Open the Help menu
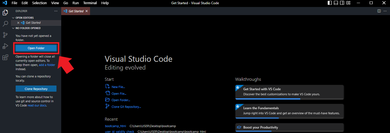Image resolution: width=390 pixels, height=133 pixels. pos(105,3)
